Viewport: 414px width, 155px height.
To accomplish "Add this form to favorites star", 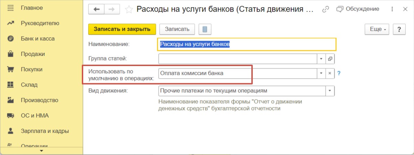I will [129, 9].
